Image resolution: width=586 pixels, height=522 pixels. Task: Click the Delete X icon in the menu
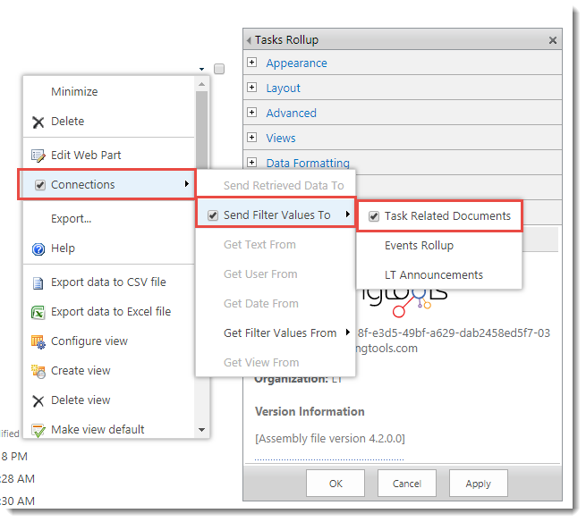38,122
